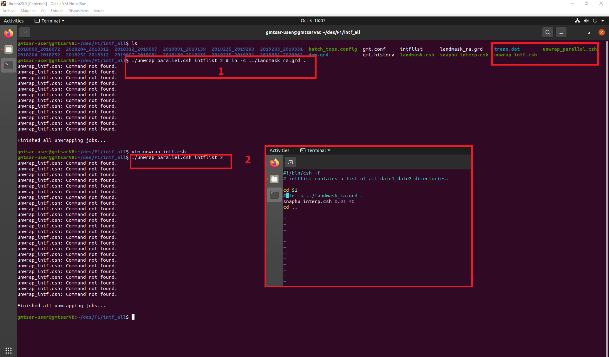Image resolution: width=609 pixels, height=357 pixels.
Task: Open the Entrada menu of VirtualBox
Action: coord(57,11)
